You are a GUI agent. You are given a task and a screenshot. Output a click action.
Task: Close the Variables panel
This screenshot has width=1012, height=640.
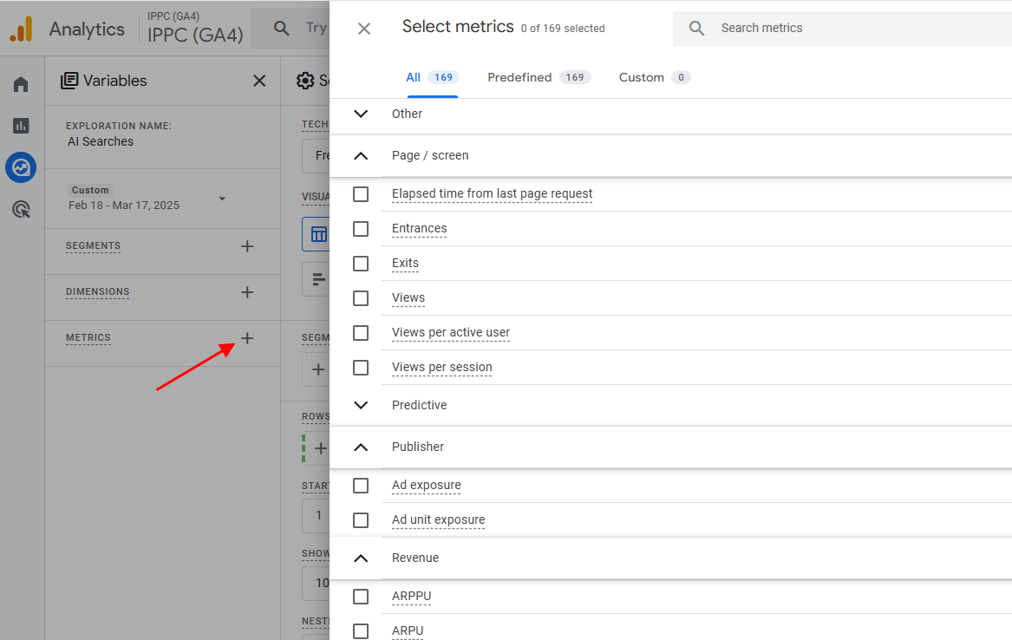click(259, 81)
